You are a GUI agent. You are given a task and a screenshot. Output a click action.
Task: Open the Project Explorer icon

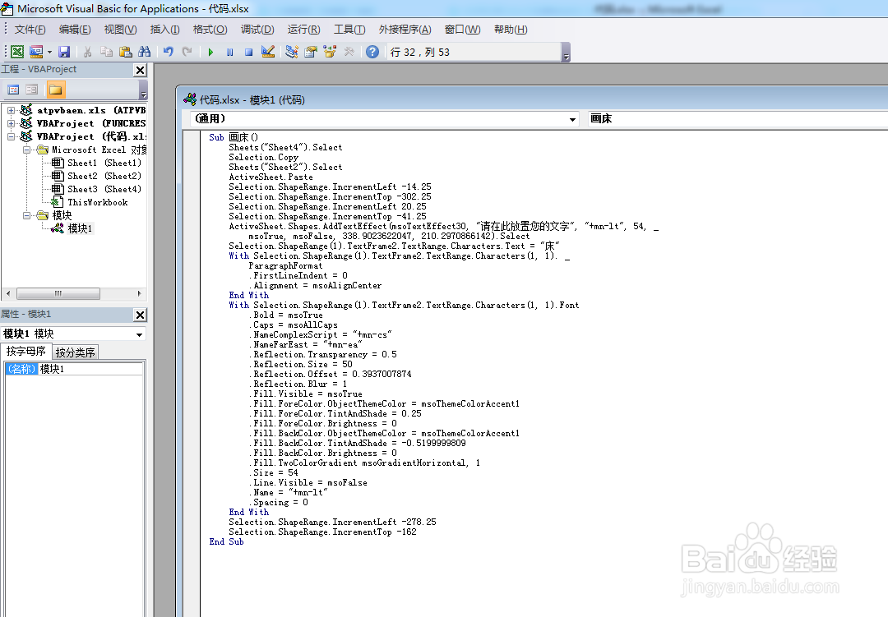click(x=292, y=52)
